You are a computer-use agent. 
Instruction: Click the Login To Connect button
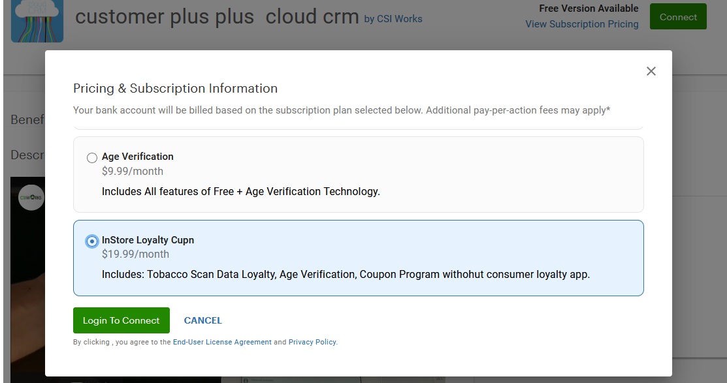[121, 320]
